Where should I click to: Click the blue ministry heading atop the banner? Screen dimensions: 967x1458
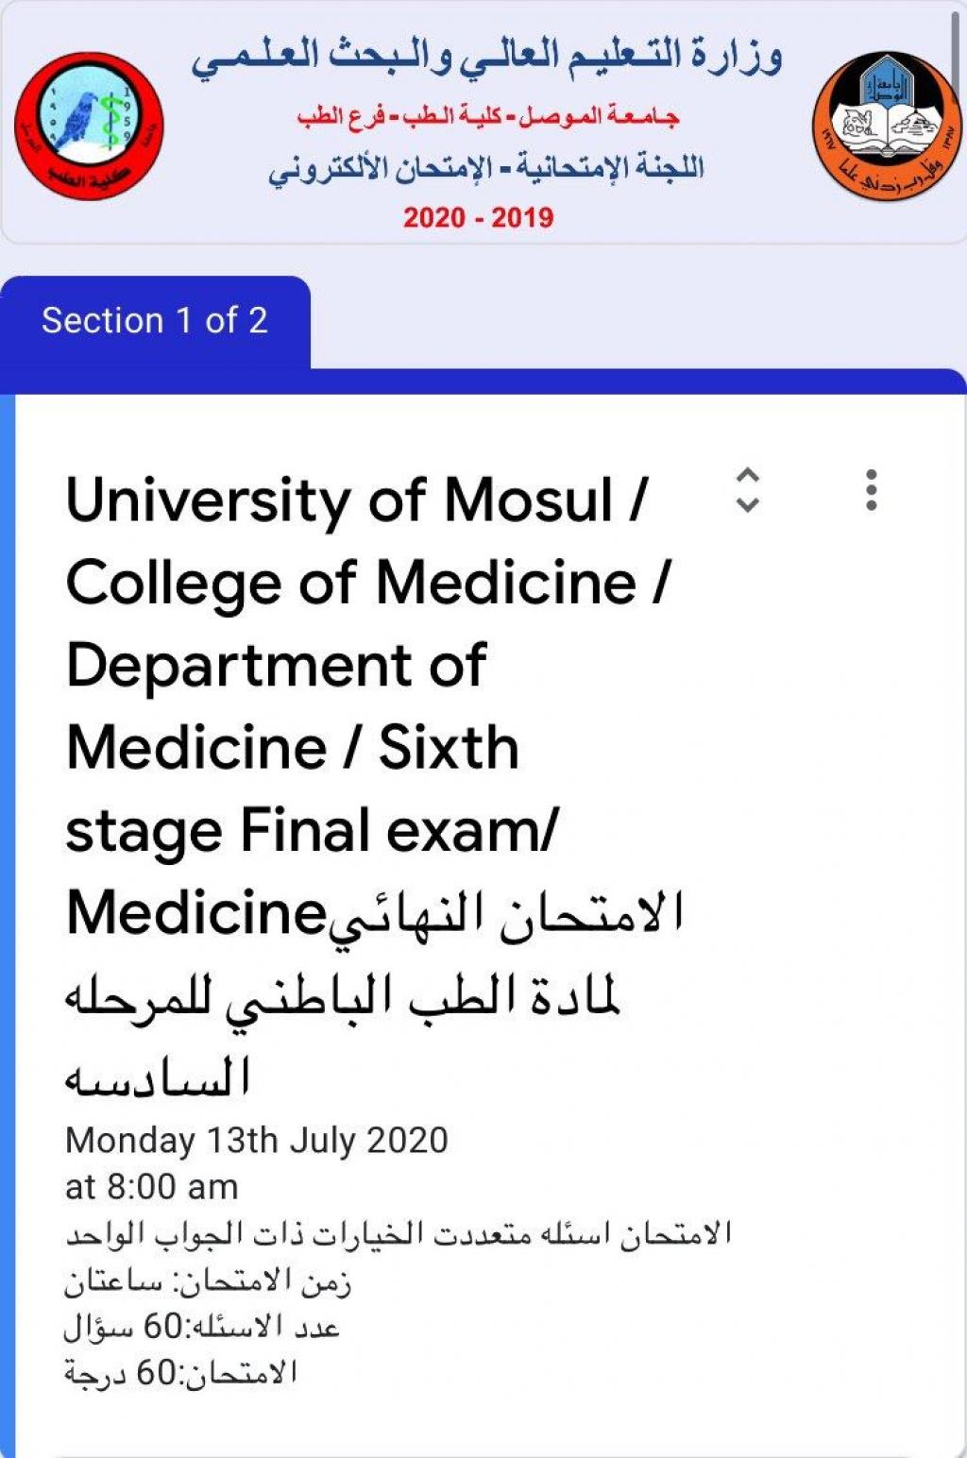pos(486,57)
